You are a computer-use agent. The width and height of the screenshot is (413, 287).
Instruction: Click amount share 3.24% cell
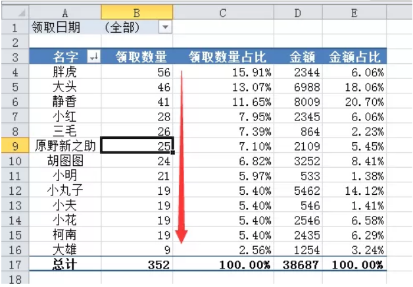coord(354,249)
